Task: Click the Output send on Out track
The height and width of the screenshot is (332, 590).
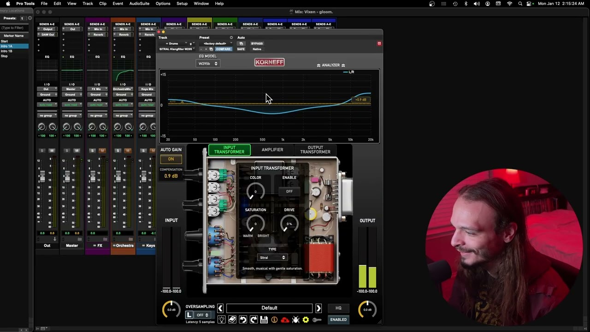Action: tap(47, 29)
